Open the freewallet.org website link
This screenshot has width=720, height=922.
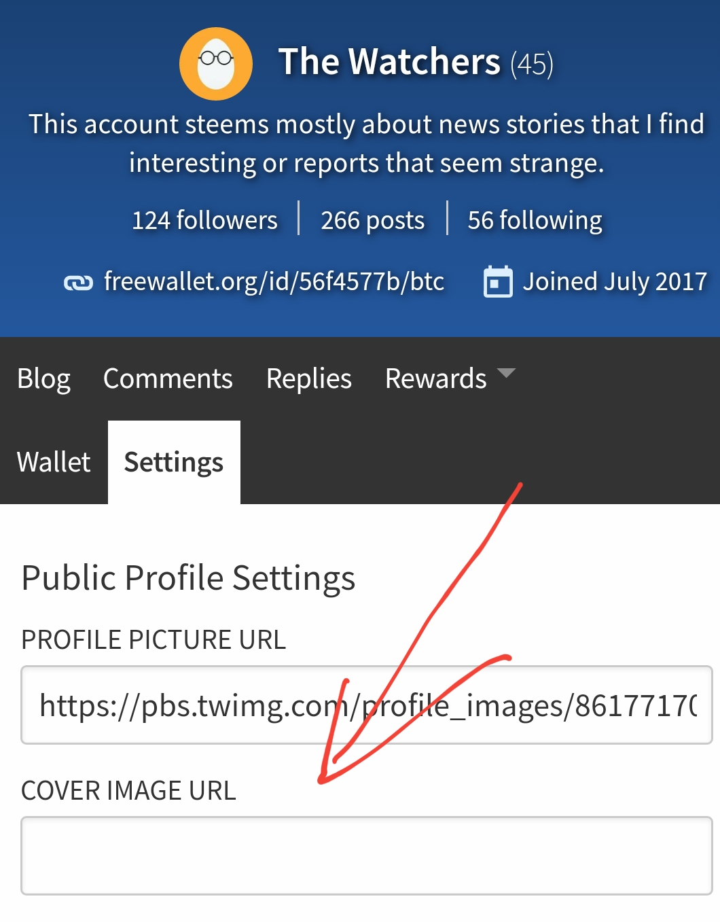pos(274,281)
